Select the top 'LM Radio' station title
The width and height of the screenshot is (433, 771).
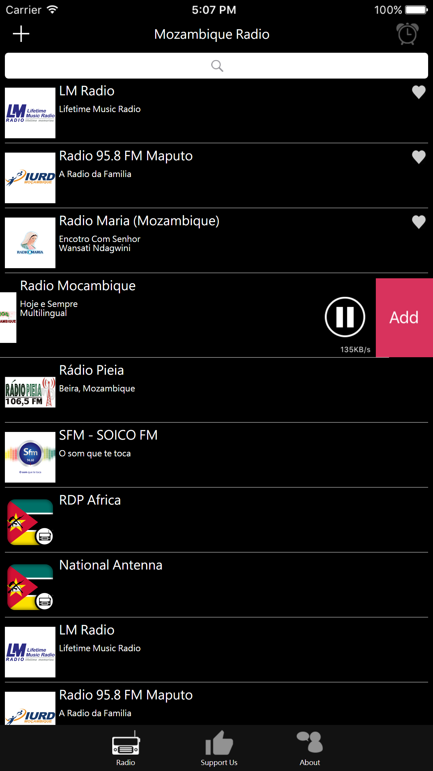(87, 91)
